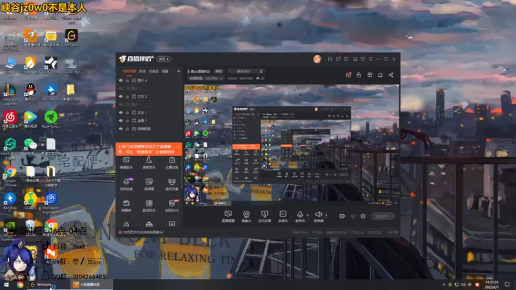Open the Windows Start menu

point(6,285)
